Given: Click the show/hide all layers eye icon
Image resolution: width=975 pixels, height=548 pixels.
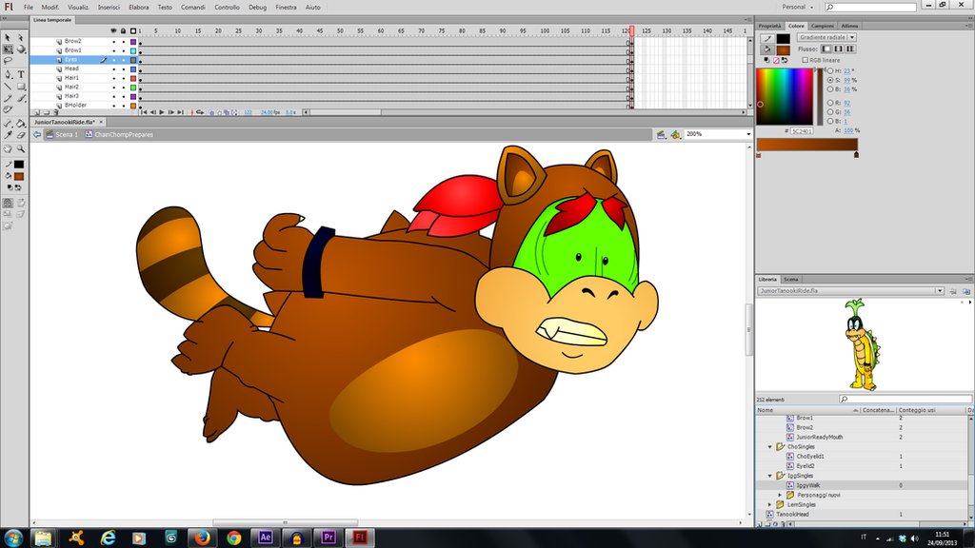Looking at the screenshot, I should tap(113, 30).
